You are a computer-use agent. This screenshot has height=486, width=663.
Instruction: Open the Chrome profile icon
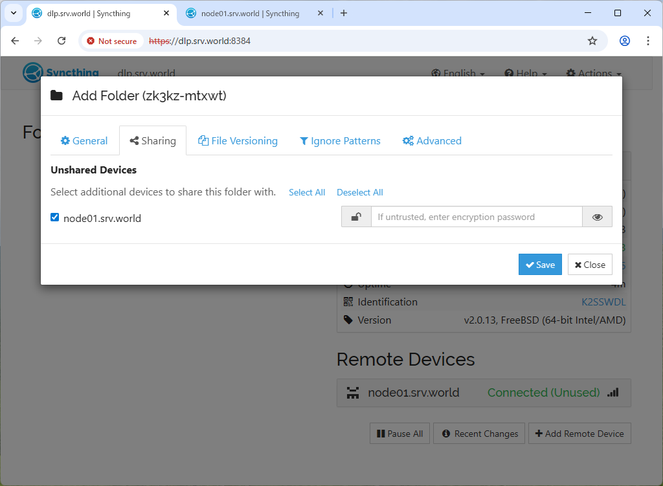(x=625, y=41)
